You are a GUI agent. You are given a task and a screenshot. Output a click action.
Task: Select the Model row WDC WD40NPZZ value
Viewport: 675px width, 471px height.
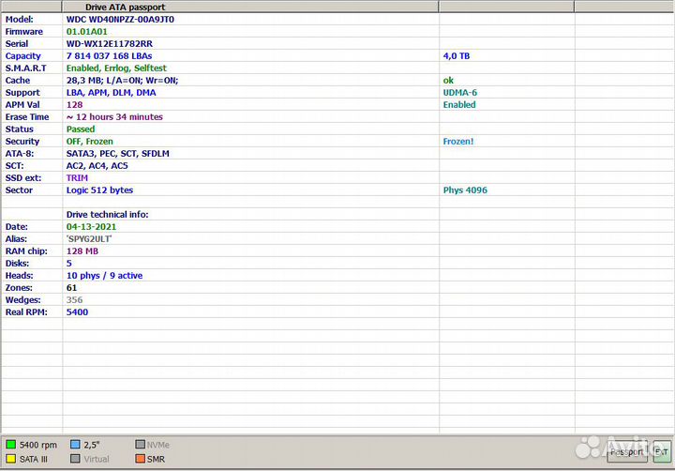[119, 19]
